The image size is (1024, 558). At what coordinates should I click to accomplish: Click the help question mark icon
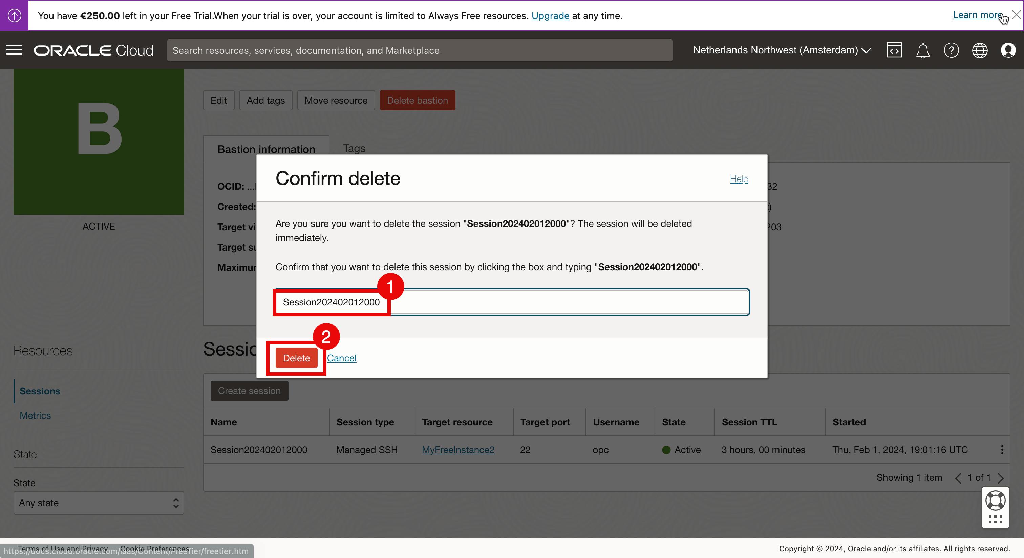click(951, 50)
